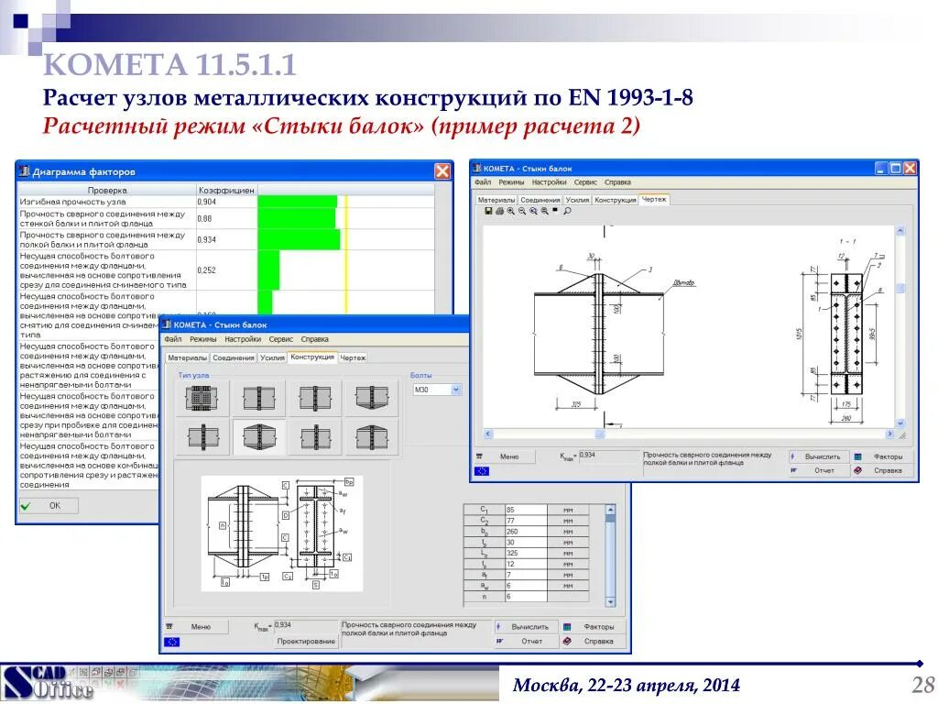Click the EU flag icon in the drawing window
The height and width of the screenshot is (704, 938).
(x=482, y=471)
